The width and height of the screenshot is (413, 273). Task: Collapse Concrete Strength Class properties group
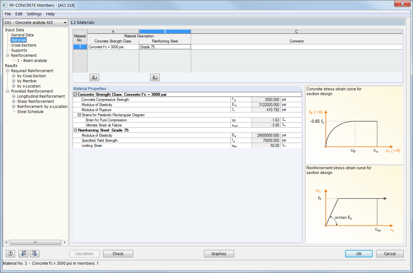click(x=75, y=95)
